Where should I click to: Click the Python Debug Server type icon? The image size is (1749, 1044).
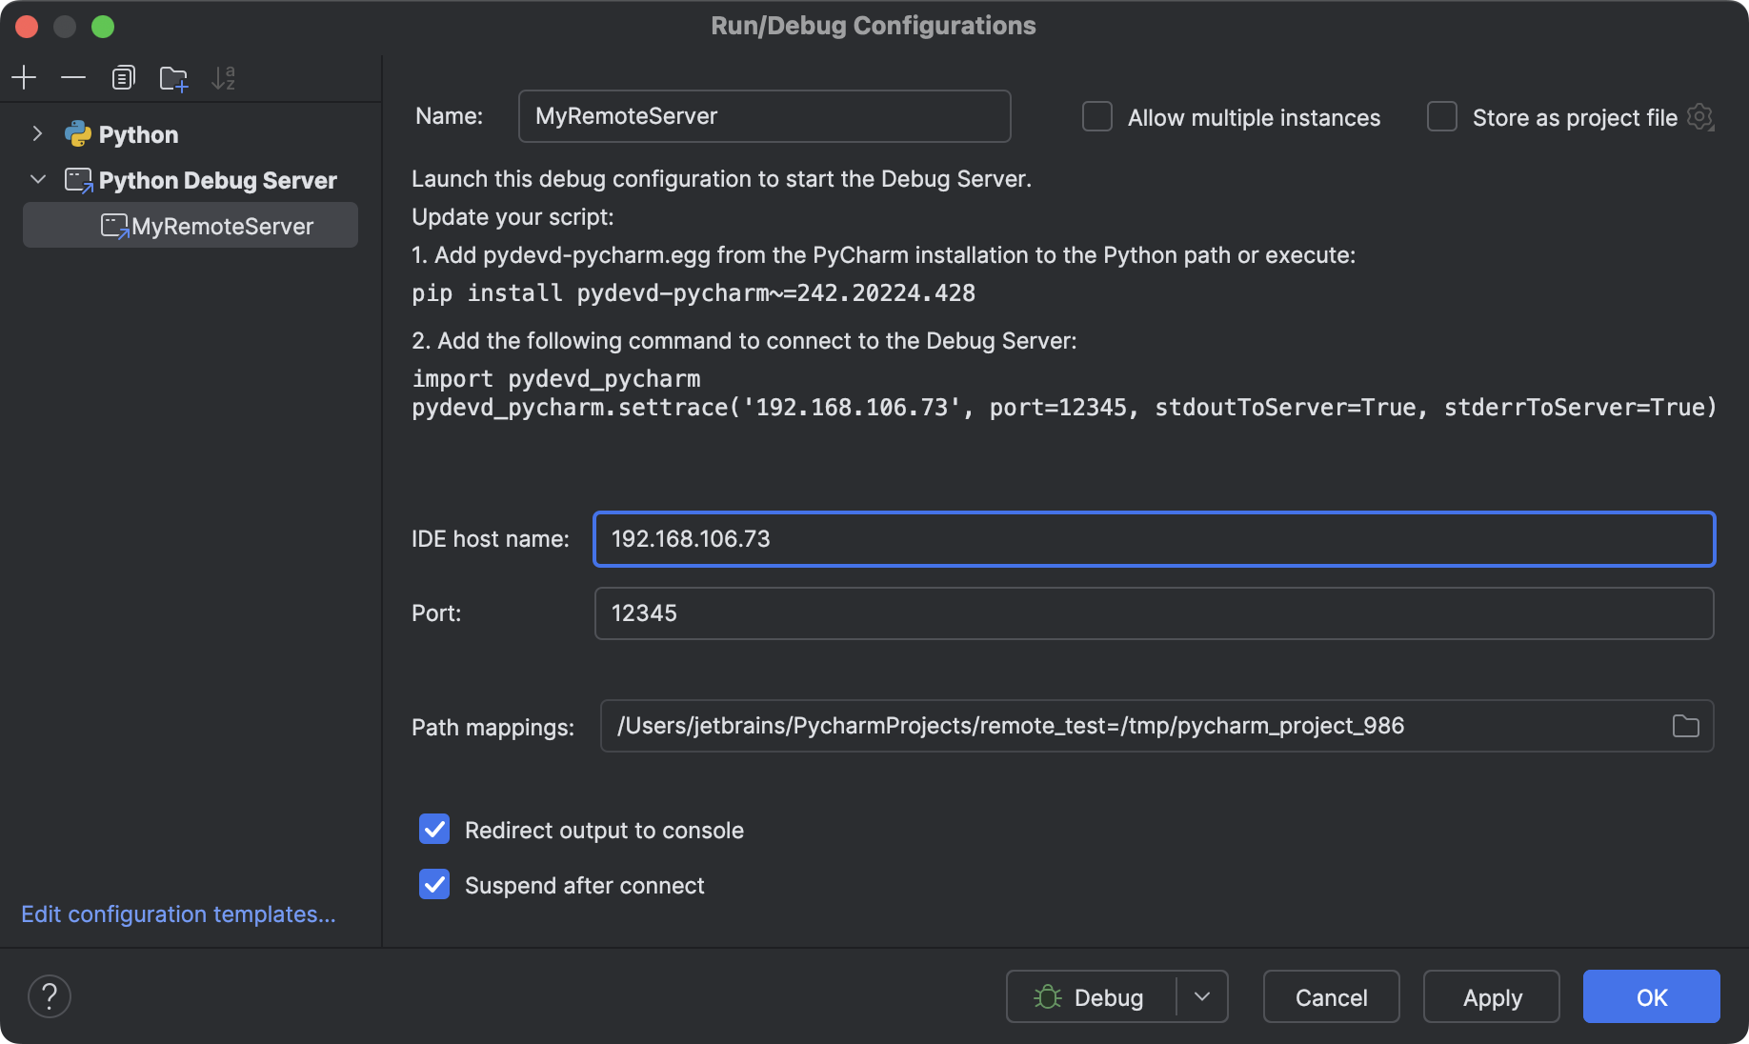pyautogui.click(x=78, y=180)
